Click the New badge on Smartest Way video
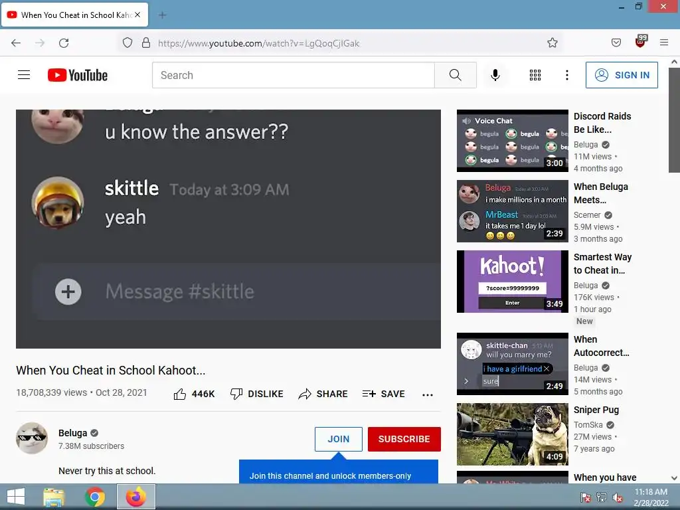Screen dimensions: 680x510 click(x=584, y=321)
